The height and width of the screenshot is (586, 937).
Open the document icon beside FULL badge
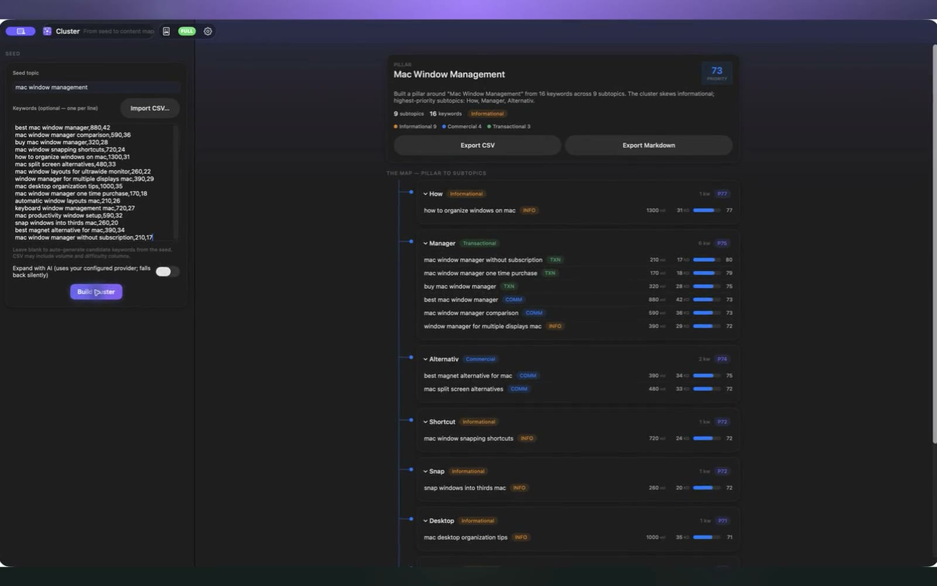tap(166, 31)
